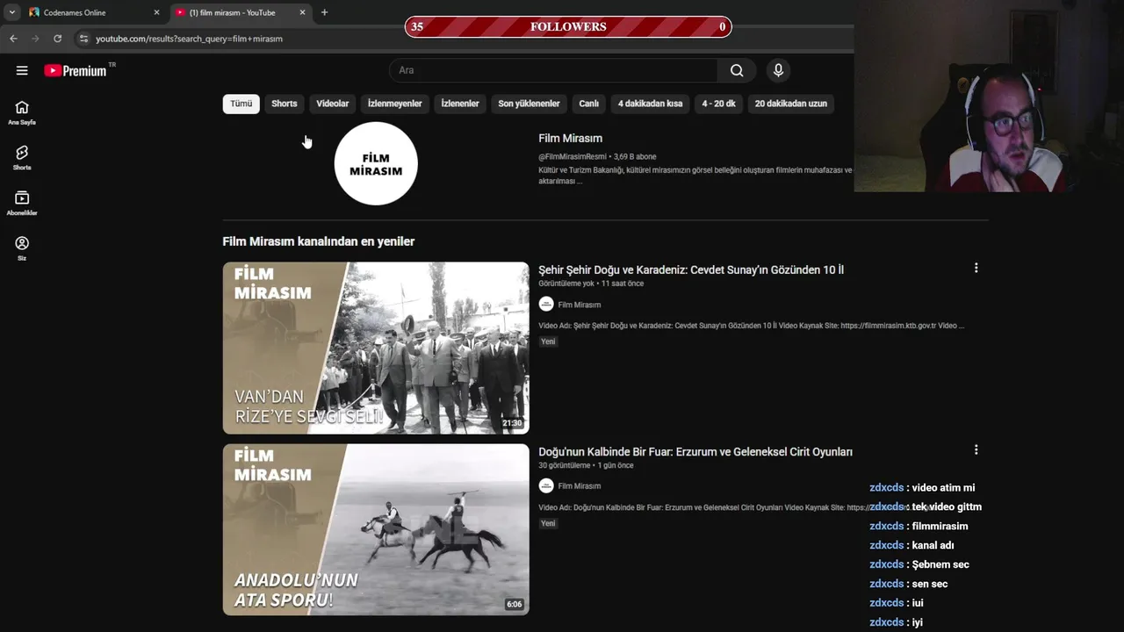The height and width of the screenshot is (632, 1124).
Task: Click the browser forward arrow
Action: tap(35, 39)
